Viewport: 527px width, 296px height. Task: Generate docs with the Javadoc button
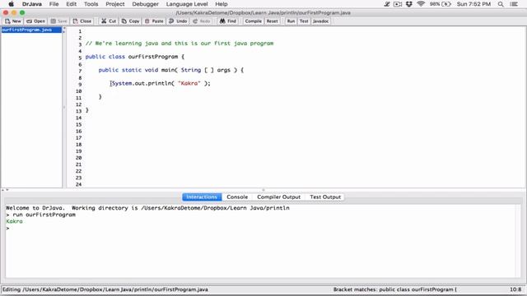click(320, 21)
